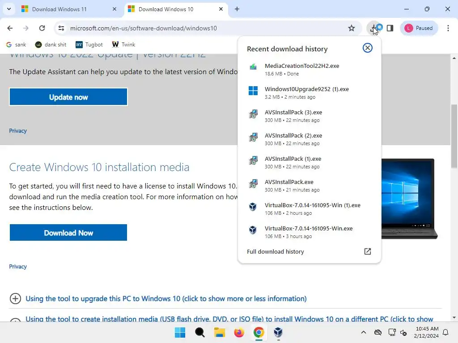This screenshot has height=343, width=458.
Task: Click AVSInstallPack (3).exe file name
Action: click(293, 112)
